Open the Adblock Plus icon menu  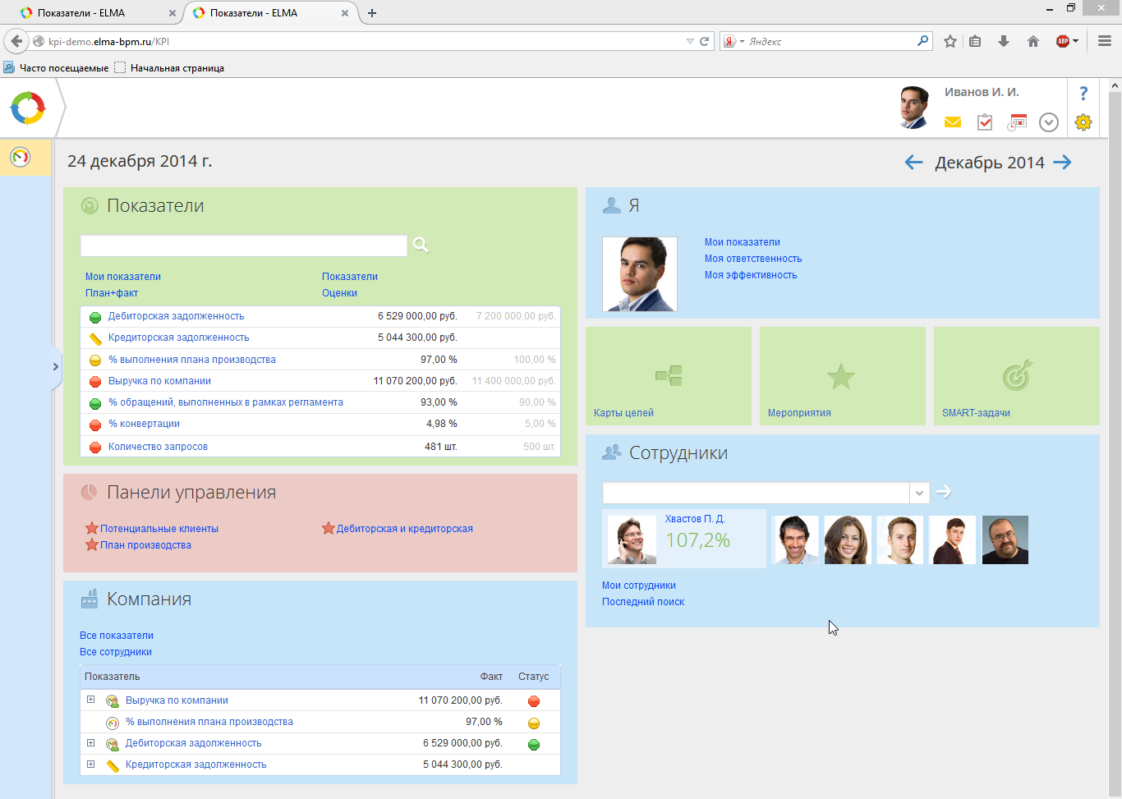click(x=1066, y=41)
